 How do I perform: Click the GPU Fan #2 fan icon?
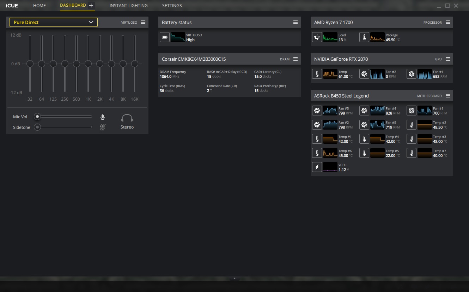pos(364,74)
